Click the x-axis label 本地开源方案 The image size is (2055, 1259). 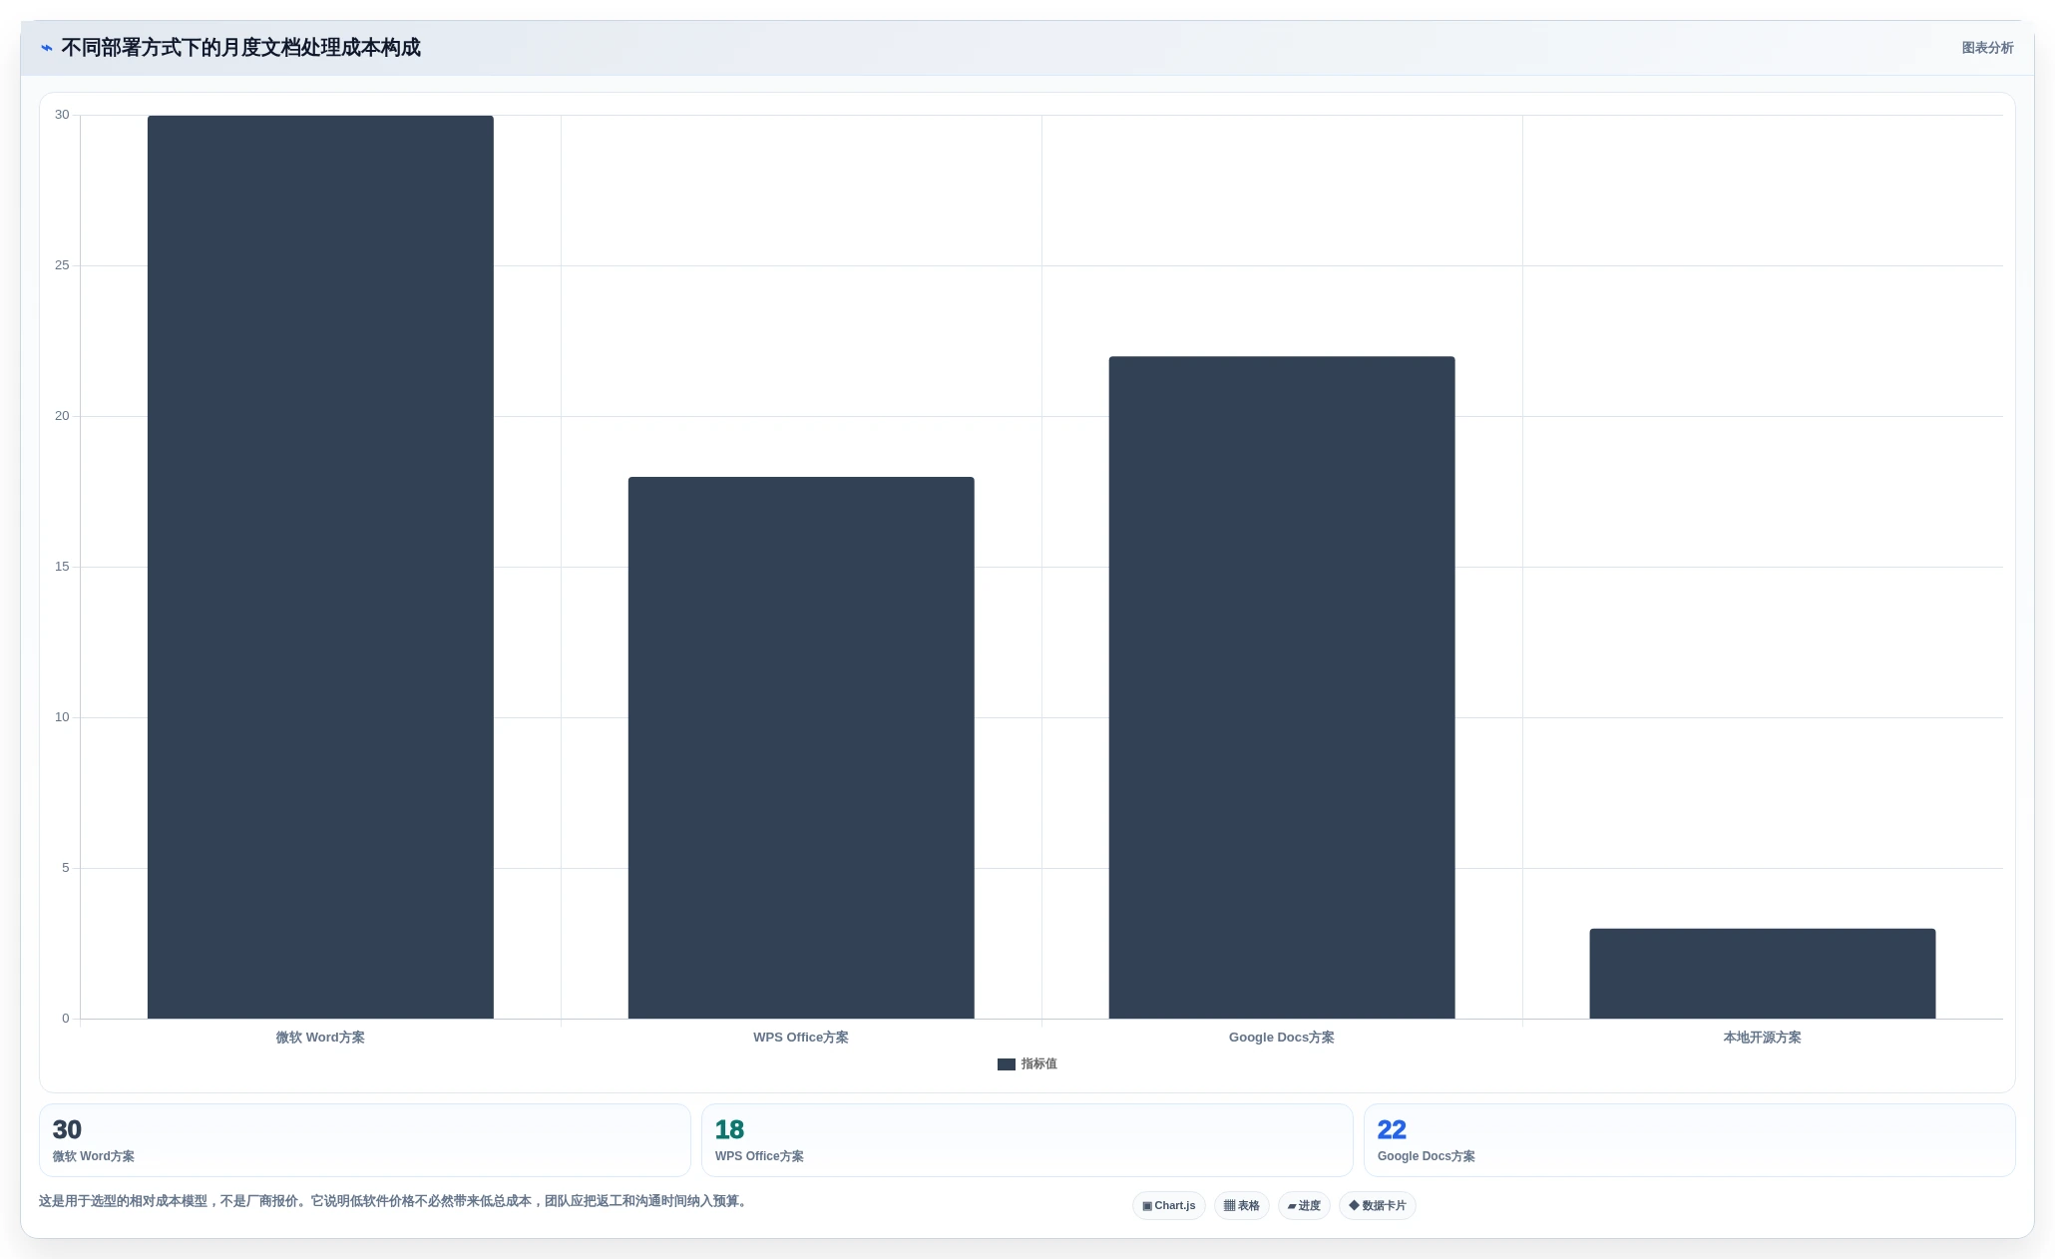click(x=1763, y=1038)
